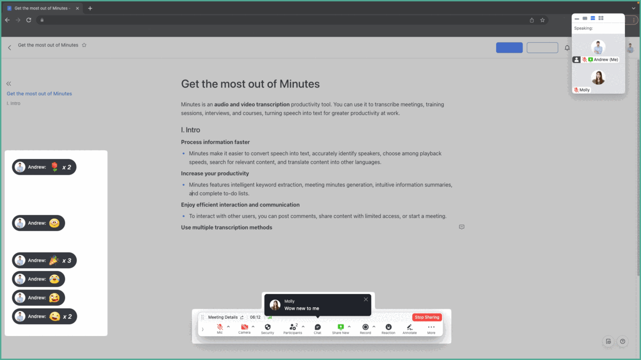This screenshot has width=641, height=360.
Task: Click Molly's video thumbnail
Action: 598,78
